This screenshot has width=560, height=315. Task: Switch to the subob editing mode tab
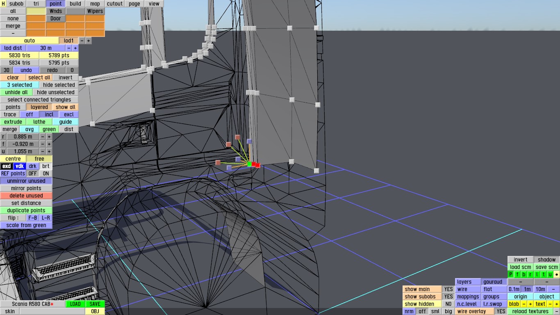(16, 4)
